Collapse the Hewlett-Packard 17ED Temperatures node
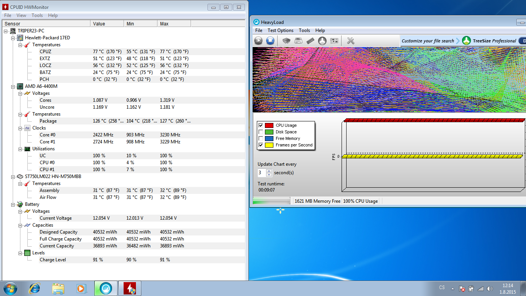This screenshot has width=526, height=296. tap(20, 45)
